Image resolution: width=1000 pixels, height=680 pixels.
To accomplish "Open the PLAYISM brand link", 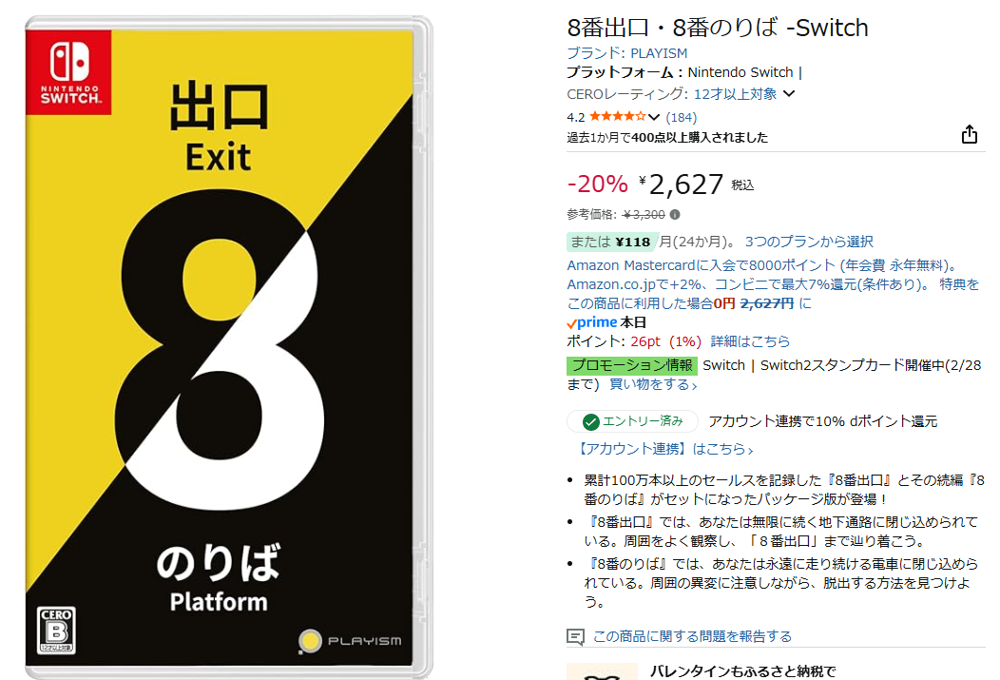I will tap(627, 53).
